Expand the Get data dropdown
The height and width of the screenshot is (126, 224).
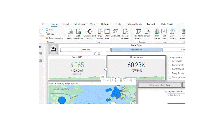coord(70,39)
